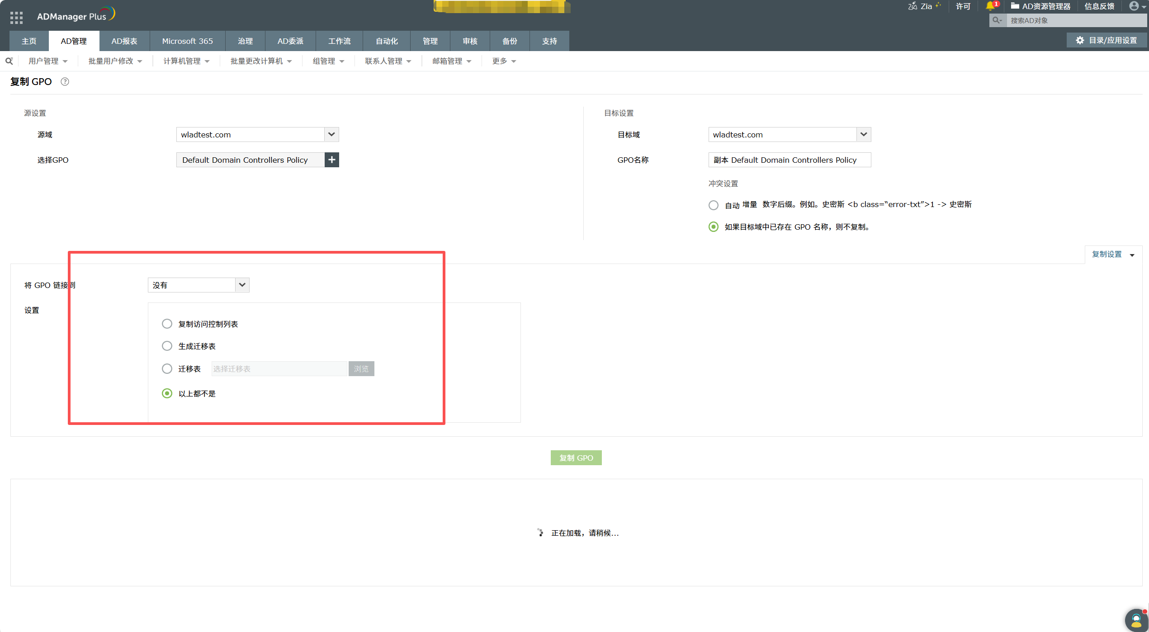The width and height of the screenshot is (1149, 632).
Task: Select the 复制访问控制列表 radio option
Action: pos(167,323)
